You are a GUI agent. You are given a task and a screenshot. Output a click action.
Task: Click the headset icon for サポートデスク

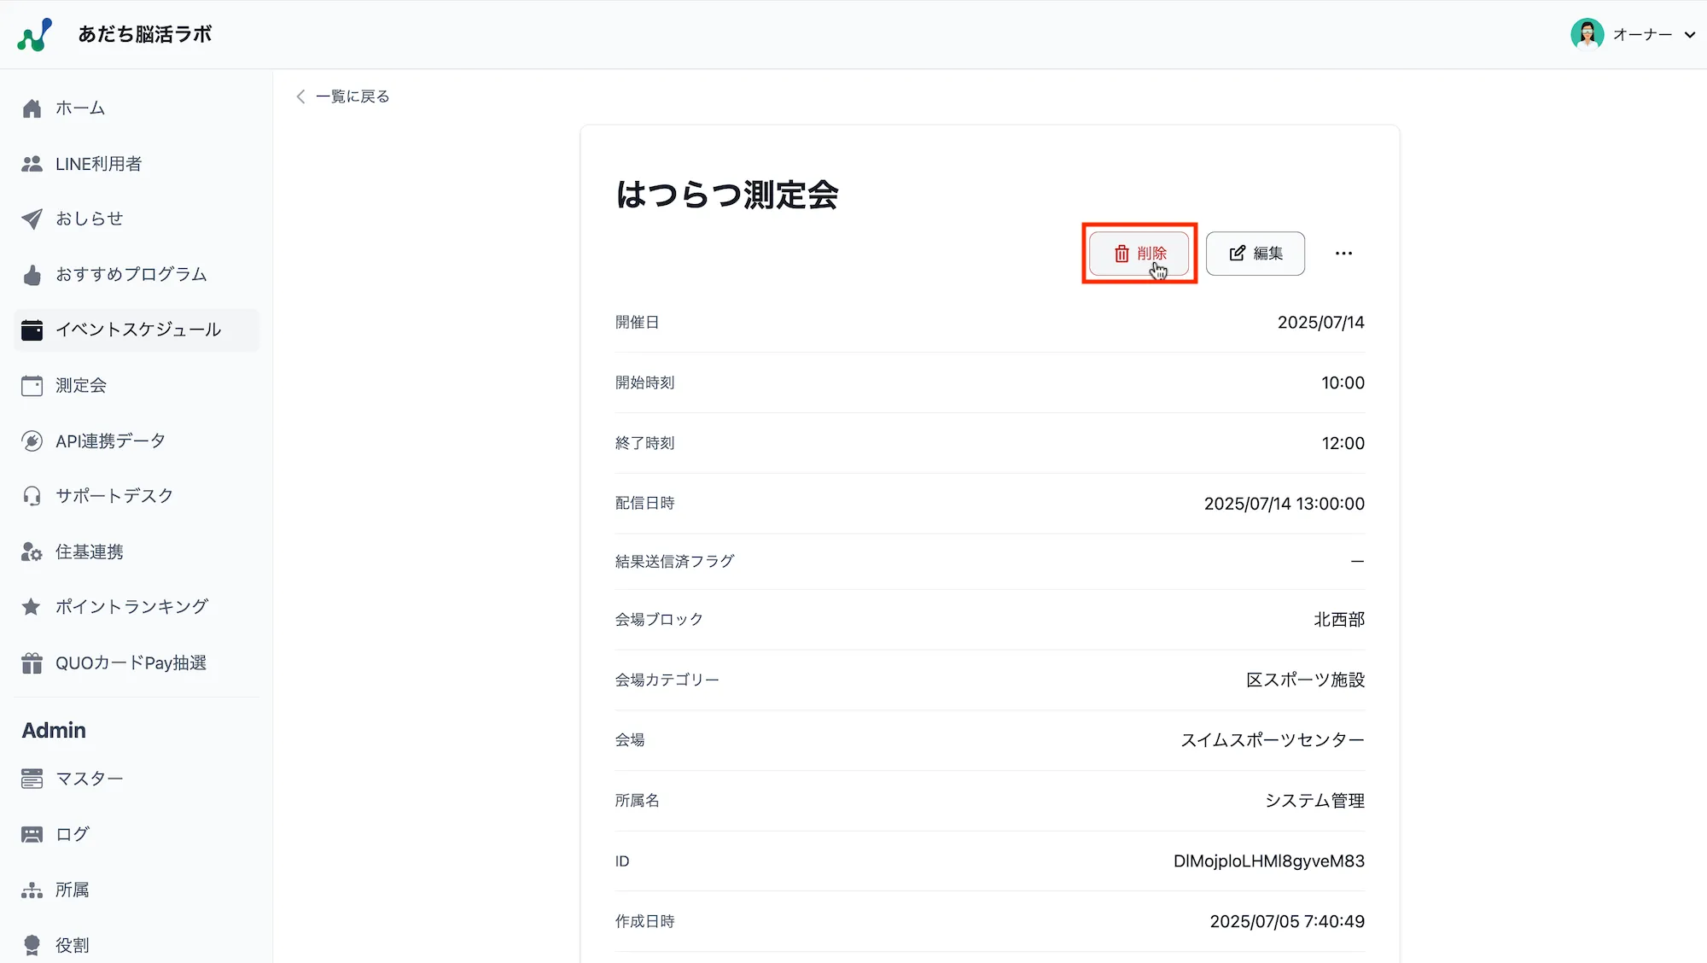(32, 495)
